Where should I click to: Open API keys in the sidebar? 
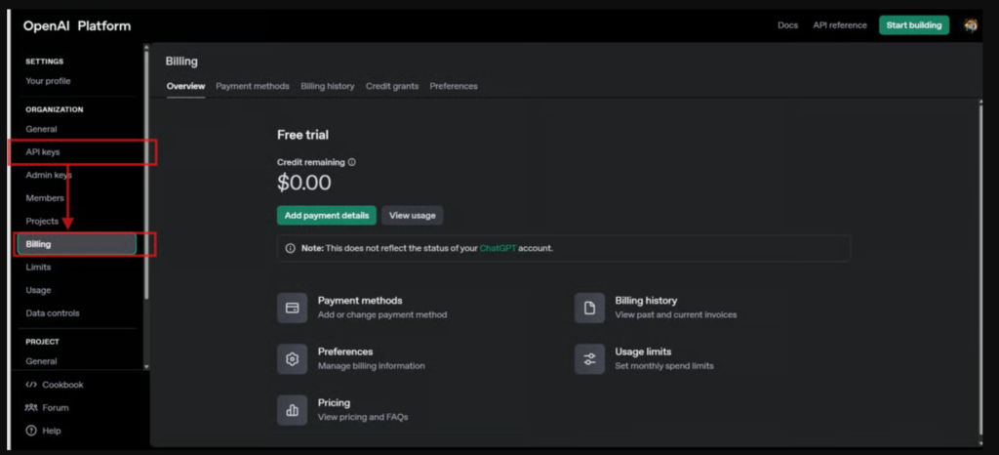pyautogui.click(x=82, y=152)
